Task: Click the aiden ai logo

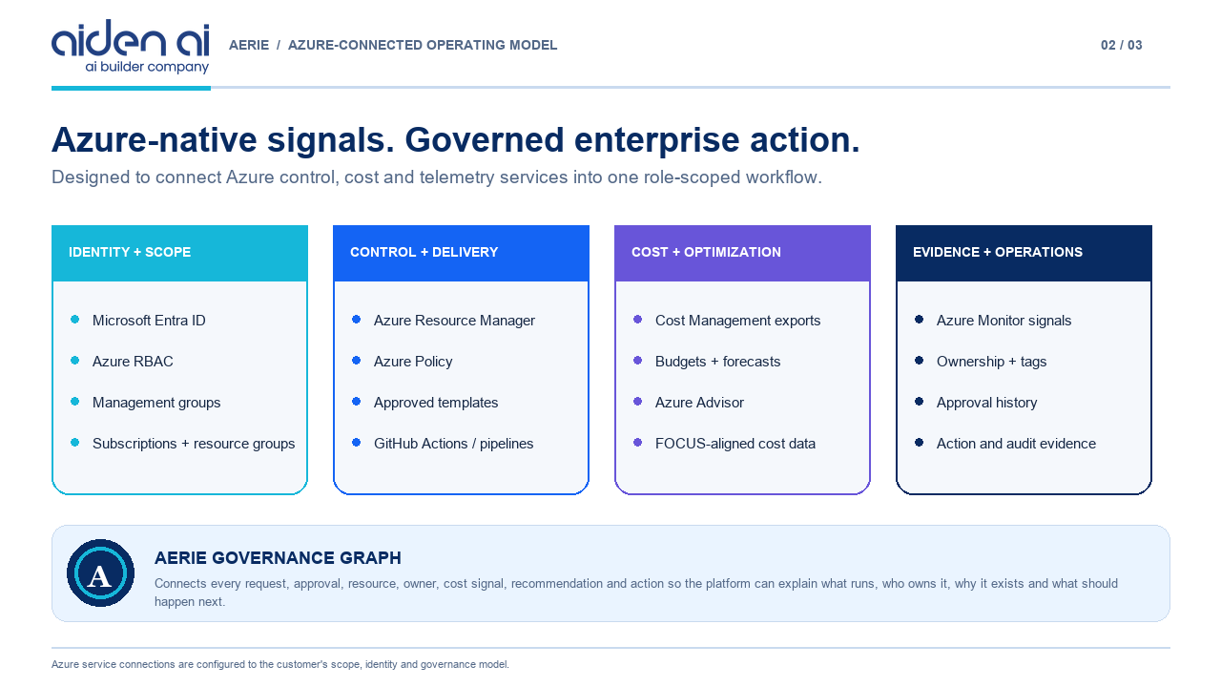Action: coord(130,46)
